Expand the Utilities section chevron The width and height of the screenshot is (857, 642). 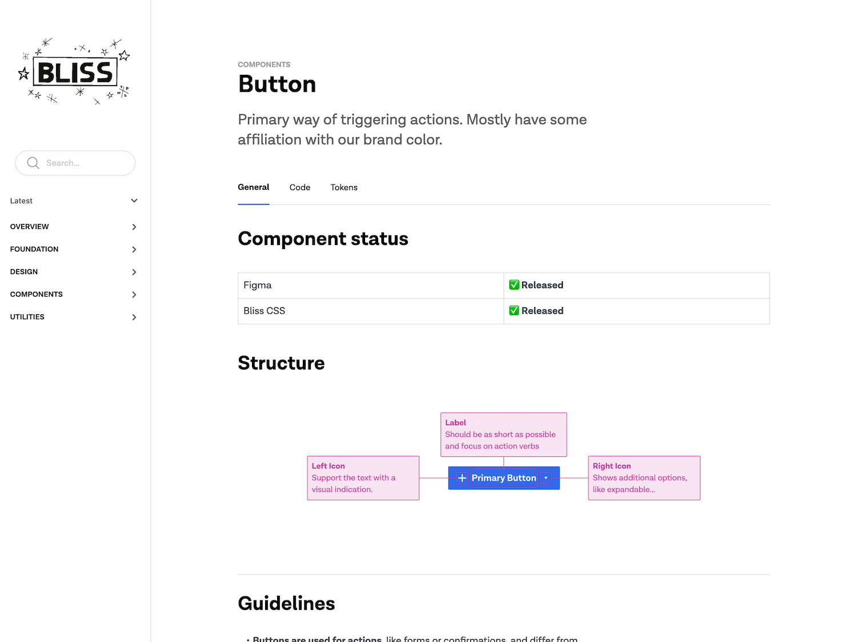[x=134, y=317]
